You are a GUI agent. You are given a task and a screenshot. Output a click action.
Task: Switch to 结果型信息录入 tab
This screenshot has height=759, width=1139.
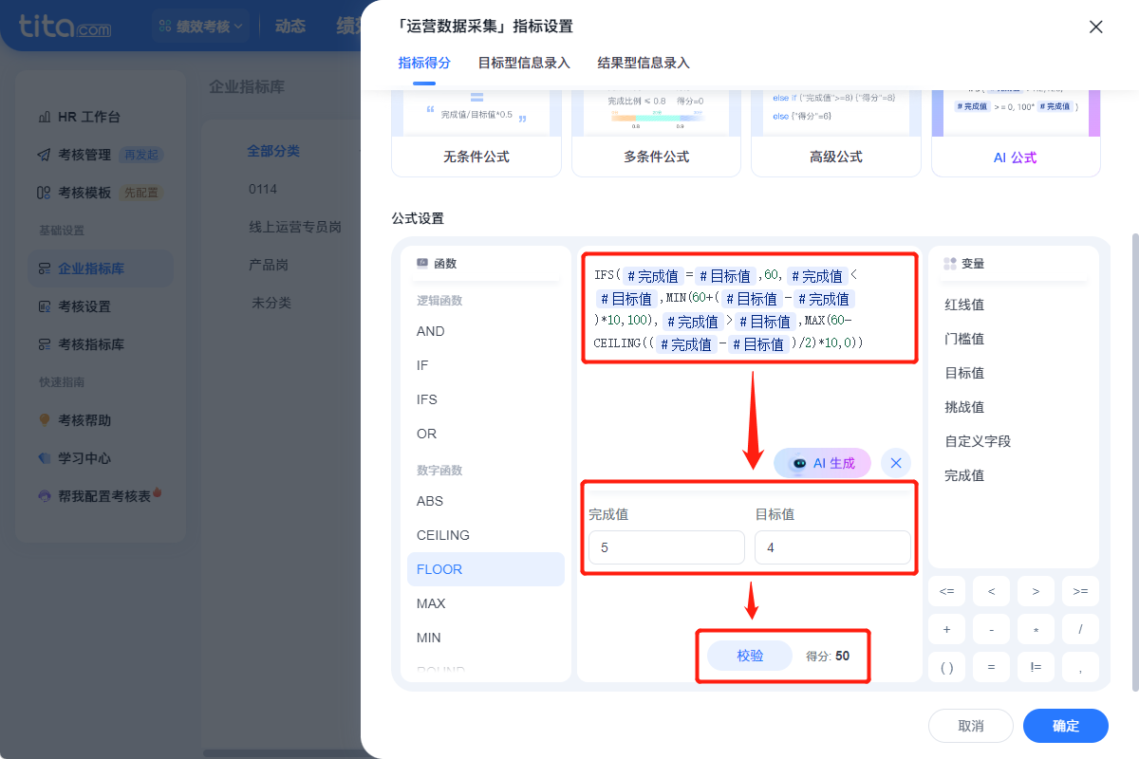point(644,63)
